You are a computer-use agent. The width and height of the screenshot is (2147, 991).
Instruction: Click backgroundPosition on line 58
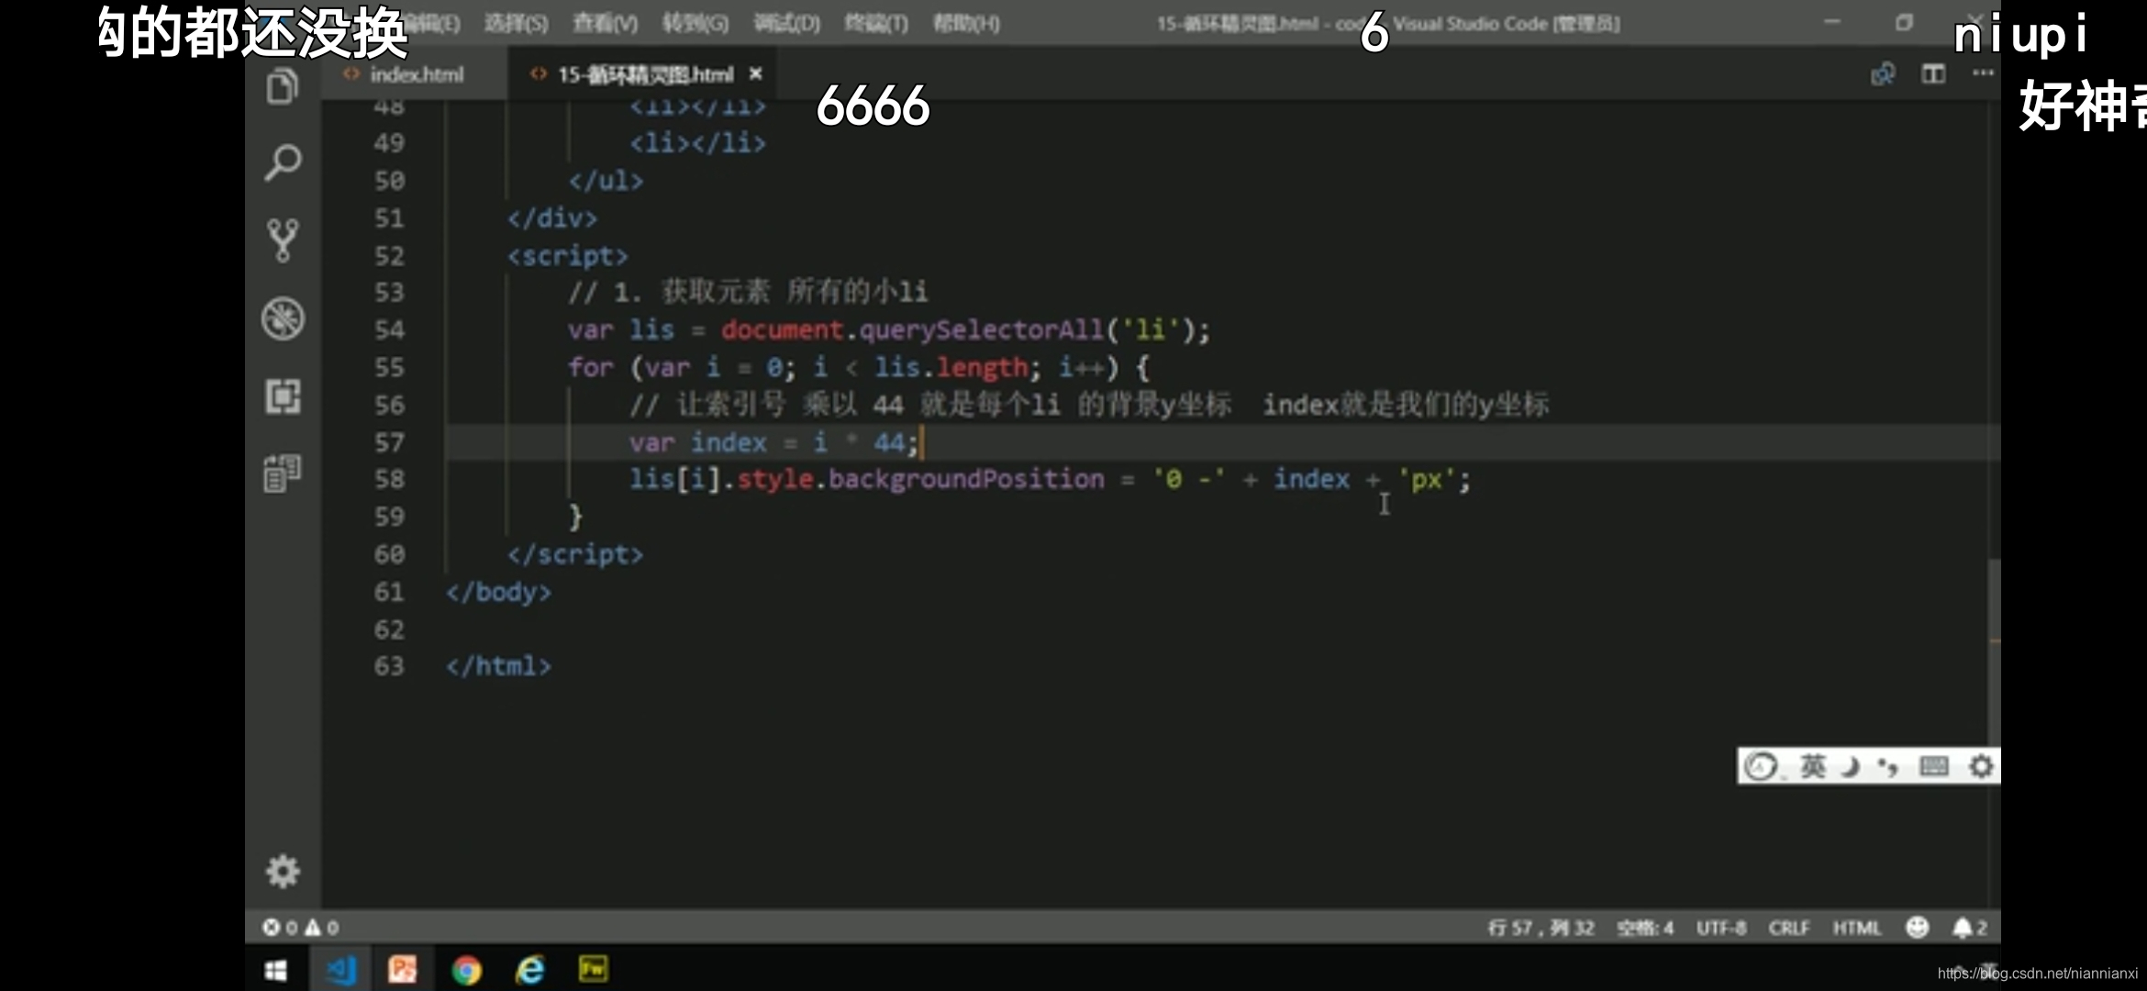point(966,479)
